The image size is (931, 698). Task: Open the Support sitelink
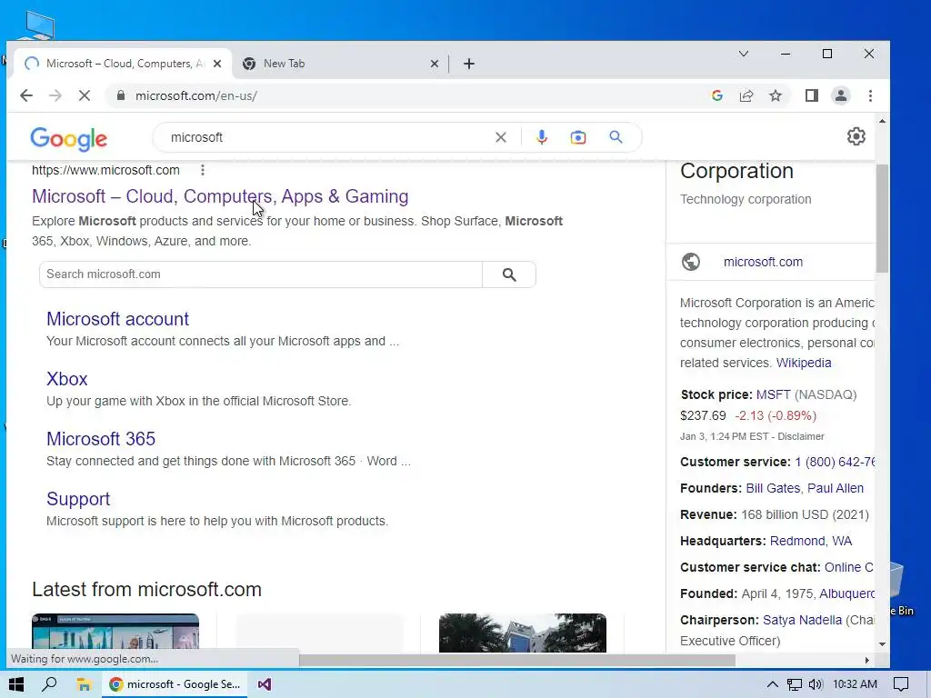(x=78, y=499)
